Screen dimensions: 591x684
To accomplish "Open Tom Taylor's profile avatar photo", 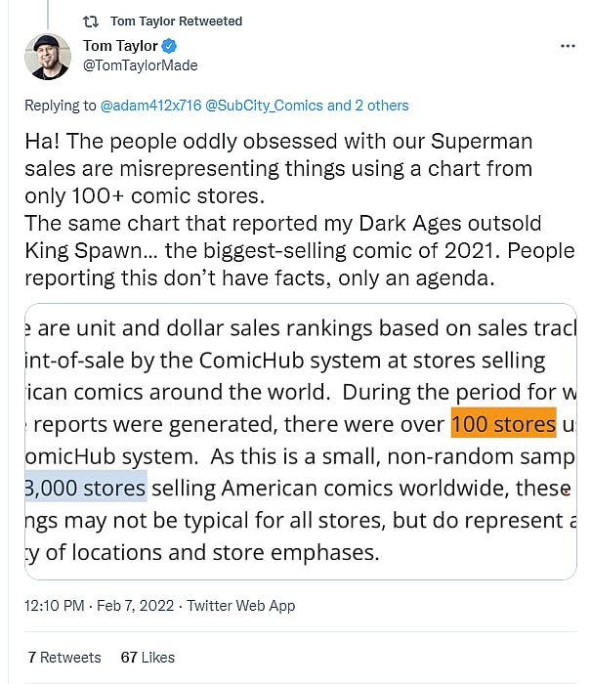I will pos(49,56).
